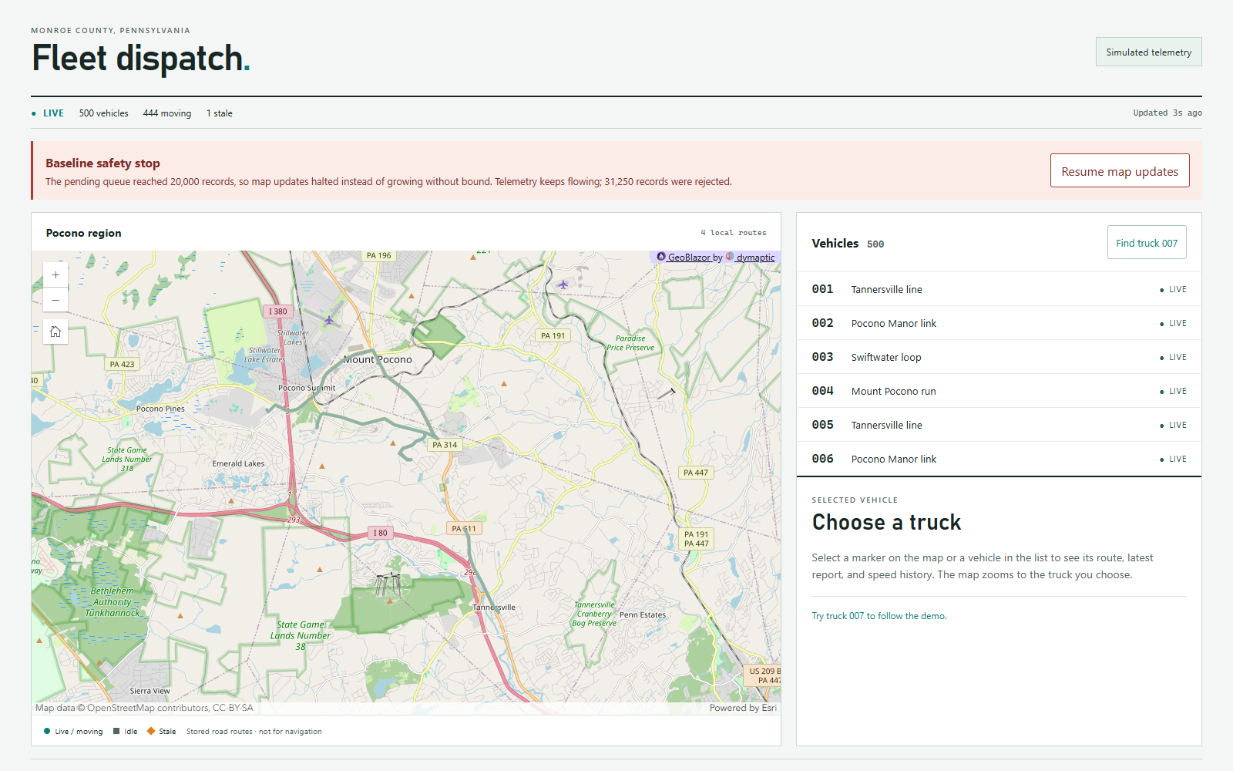Click the LIVE status indicator at top
This screenshot has height=771, width=1233.
(48, 113)
